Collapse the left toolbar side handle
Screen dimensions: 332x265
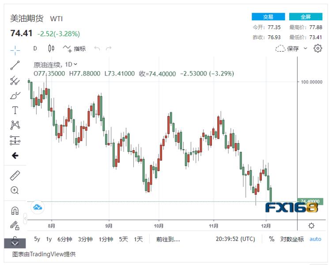[x=25, y=218]
